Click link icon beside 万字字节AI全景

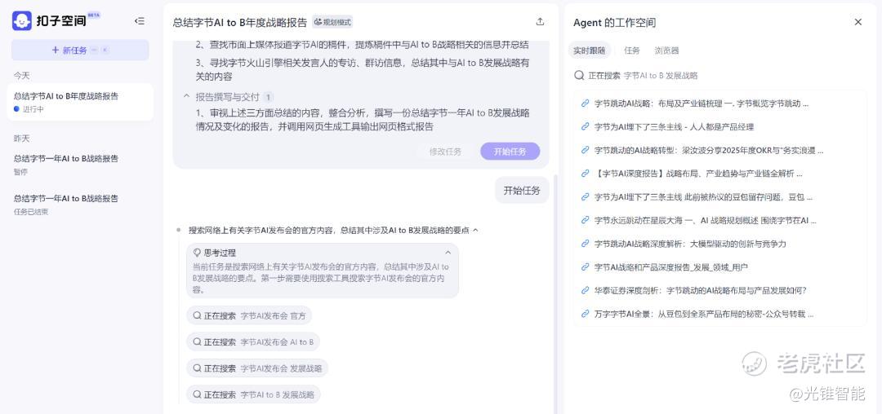coord(585,314)
